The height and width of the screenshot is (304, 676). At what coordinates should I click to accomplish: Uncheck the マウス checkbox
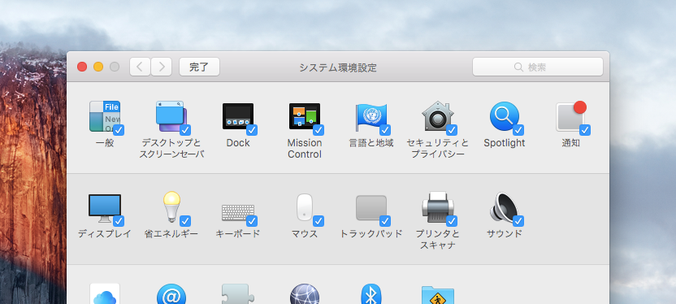tap(318, 221)
